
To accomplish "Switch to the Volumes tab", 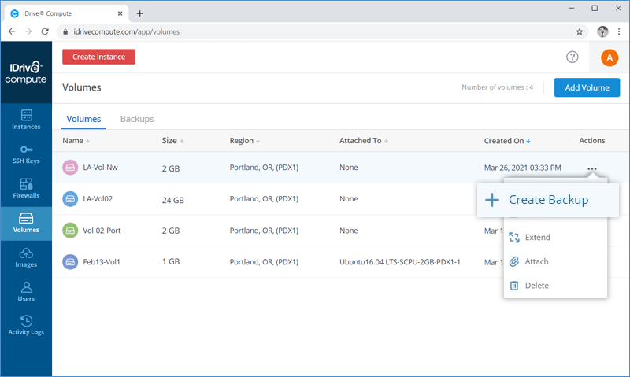I will [83, 119].
